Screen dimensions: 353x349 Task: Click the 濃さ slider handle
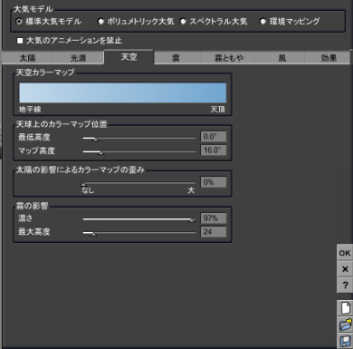[x=192, y=220]
